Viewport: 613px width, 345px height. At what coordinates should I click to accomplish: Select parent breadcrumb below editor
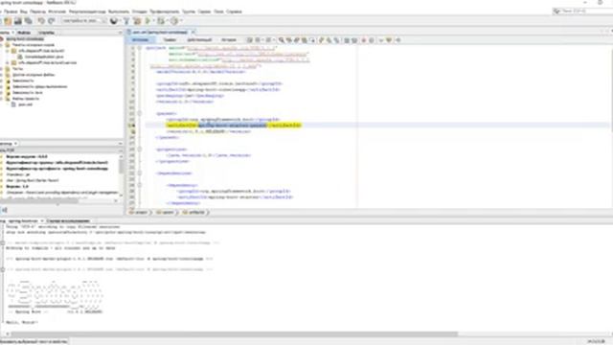pyautogui.click(x=165, y=213)
